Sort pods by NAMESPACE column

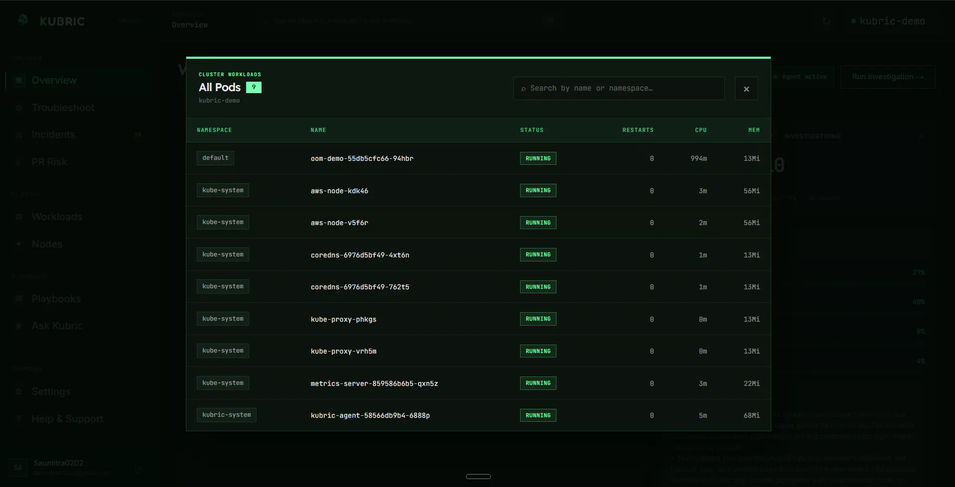tap(214, 130)
